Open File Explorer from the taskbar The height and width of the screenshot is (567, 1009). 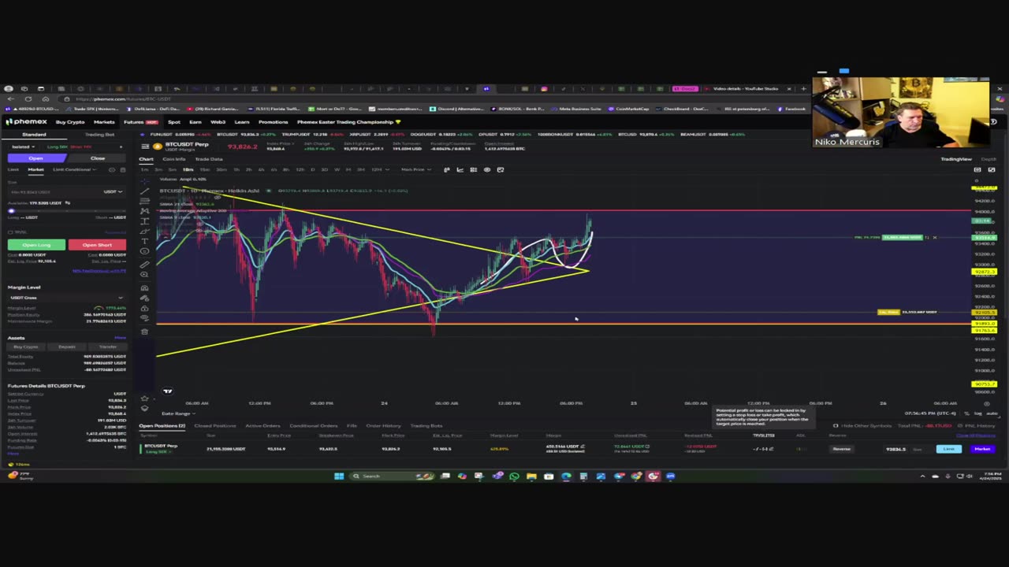(531, 476)
